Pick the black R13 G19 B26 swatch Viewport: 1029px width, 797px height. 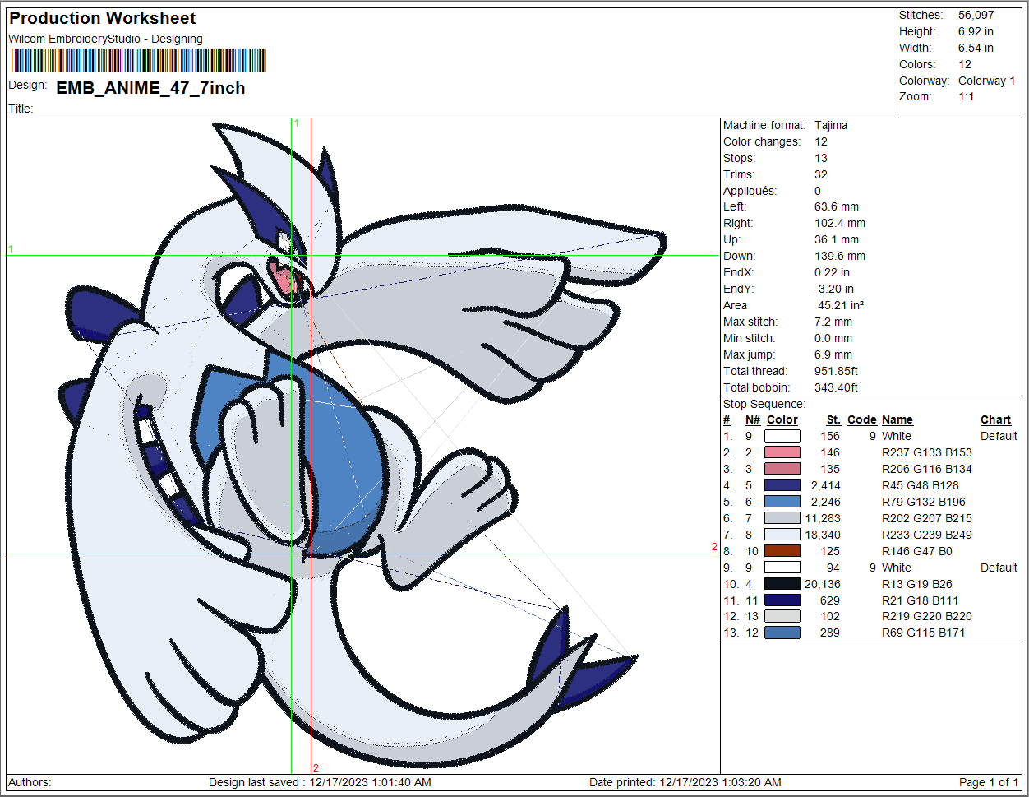click(782, 584)
